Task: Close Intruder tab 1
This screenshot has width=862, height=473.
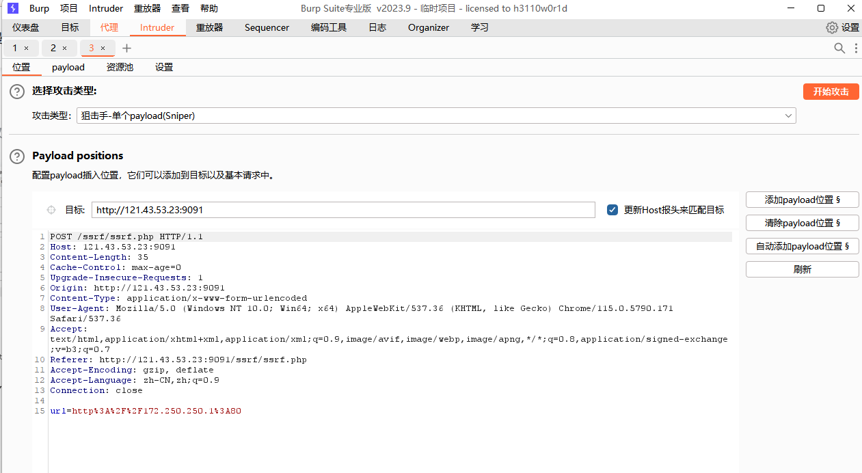Action: pyautogui.click(x=26, y=48)
